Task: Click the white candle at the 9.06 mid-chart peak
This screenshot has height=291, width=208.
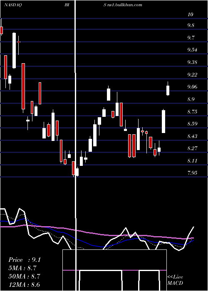Action: [x=109, y=94]
